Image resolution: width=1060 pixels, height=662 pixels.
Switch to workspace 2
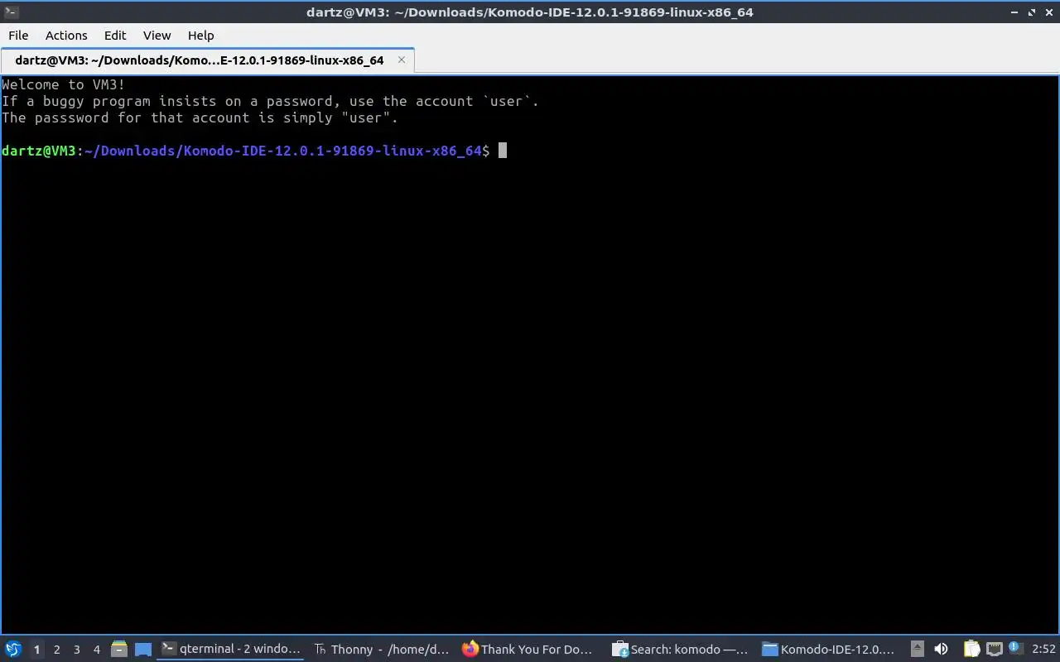(x=57, y=650)
